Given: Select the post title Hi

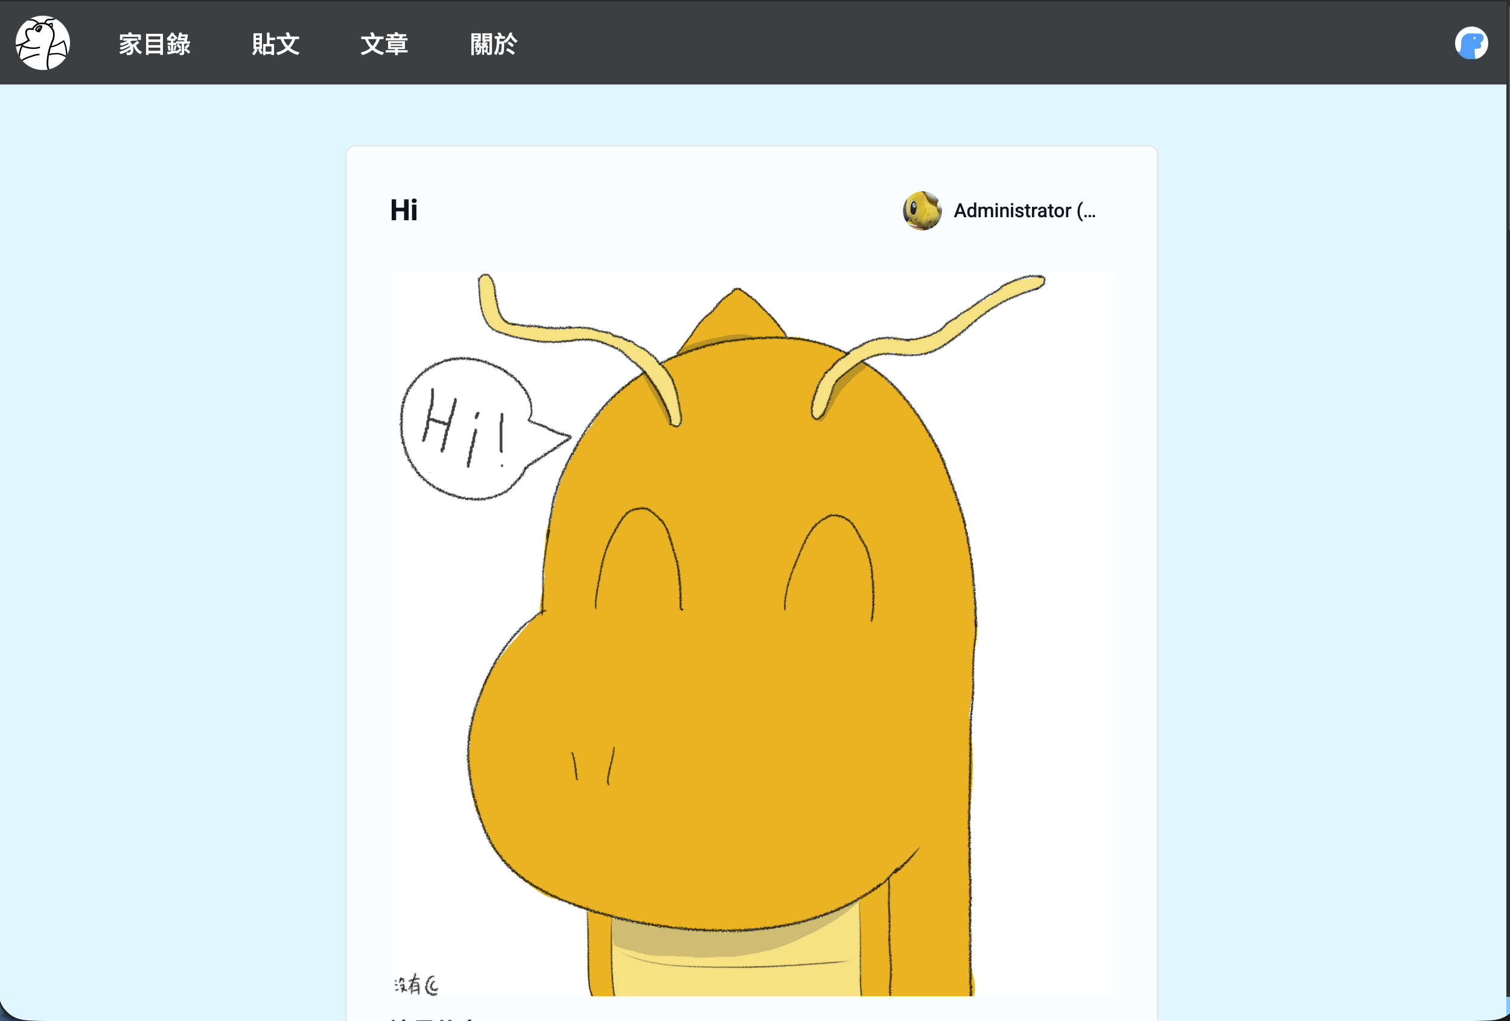Looking at the screenshot, I should click(404, 211).
